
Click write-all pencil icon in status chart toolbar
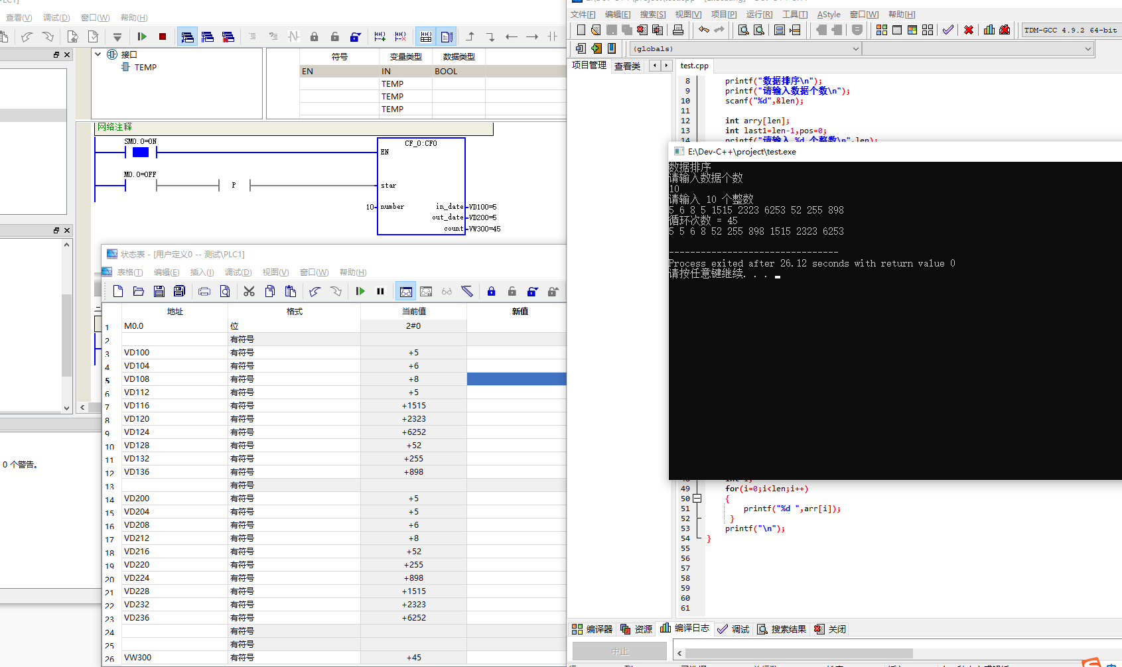click(467, 291)
